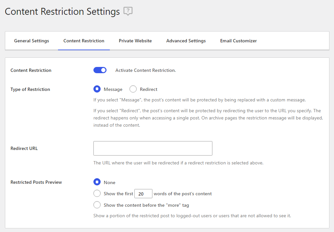334x232 pixels.
Task: Click into the Redirect URL field
Action: click(x=153, y=148)
